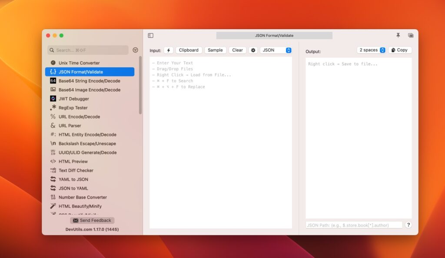This screenshot has height=258, width=445.
Task: Click the Send Feedback button
Action: (x=92, y=220)
